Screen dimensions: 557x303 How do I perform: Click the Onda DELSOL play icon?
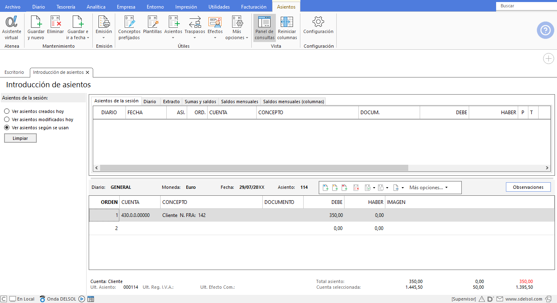pos(82,299)
